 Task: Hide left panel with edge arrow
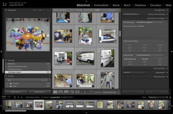(x=1, y=51)
